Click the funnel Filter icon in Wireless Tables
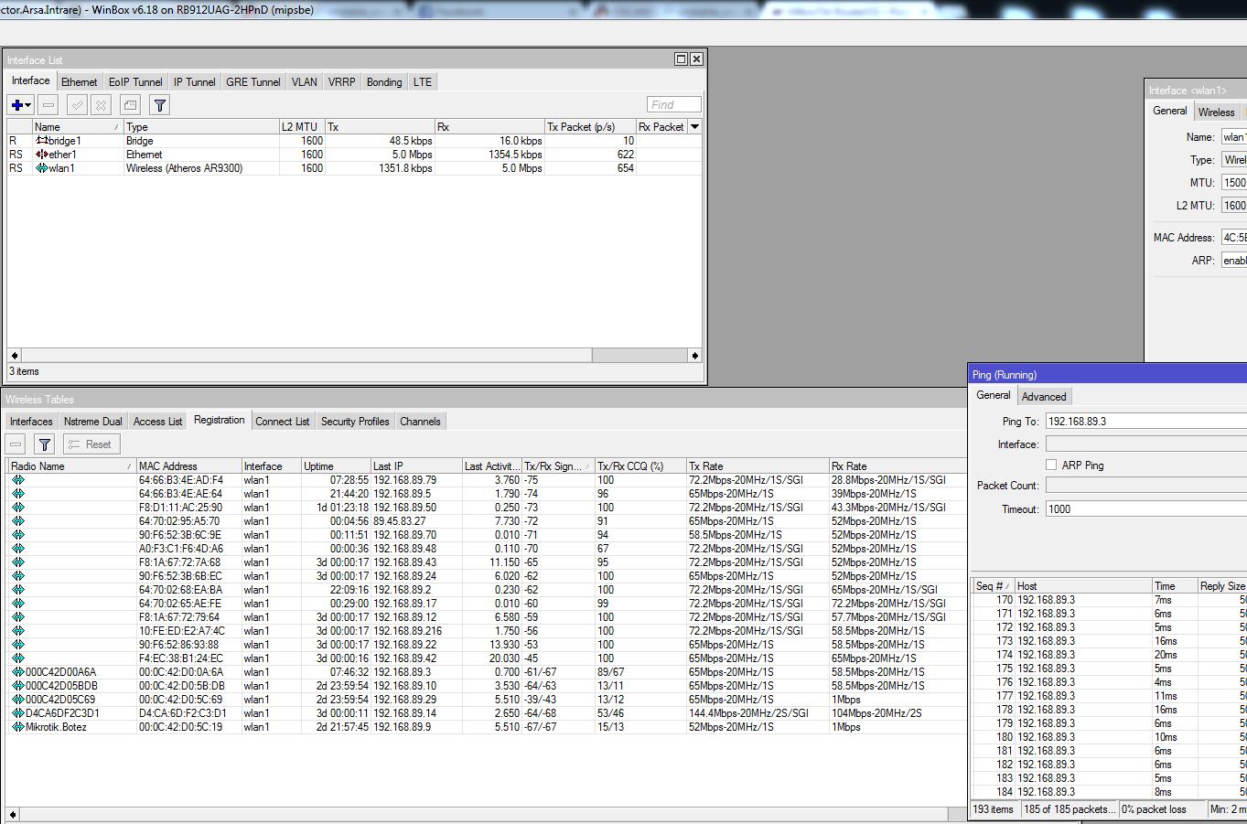The width and height of the screenshot is (1247, 824). pyautogui.click(x=44, y=444)
